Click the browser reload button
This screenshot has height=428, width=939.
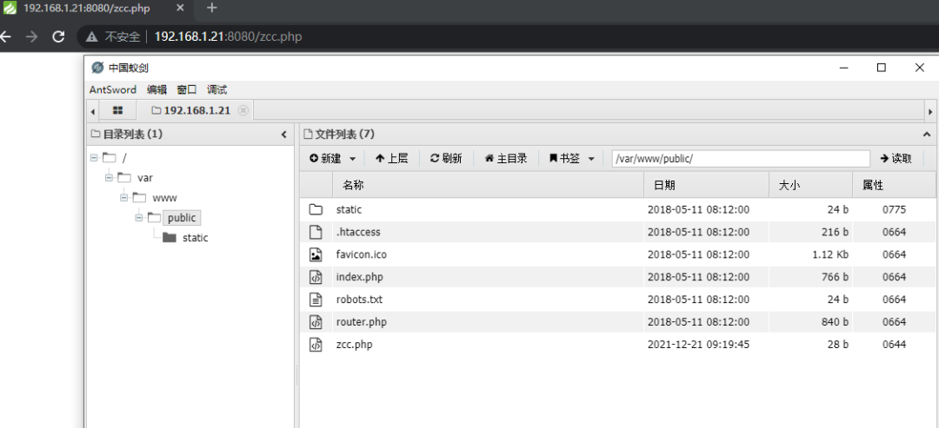[x=58, y=36]
